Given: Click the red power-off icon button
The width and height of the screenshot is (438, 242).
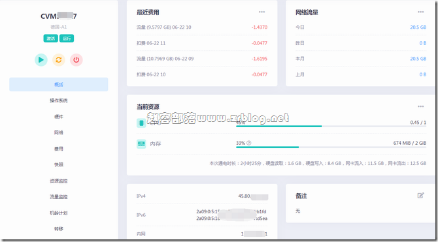Looking at the screenshot, I should tap(76, 59).
